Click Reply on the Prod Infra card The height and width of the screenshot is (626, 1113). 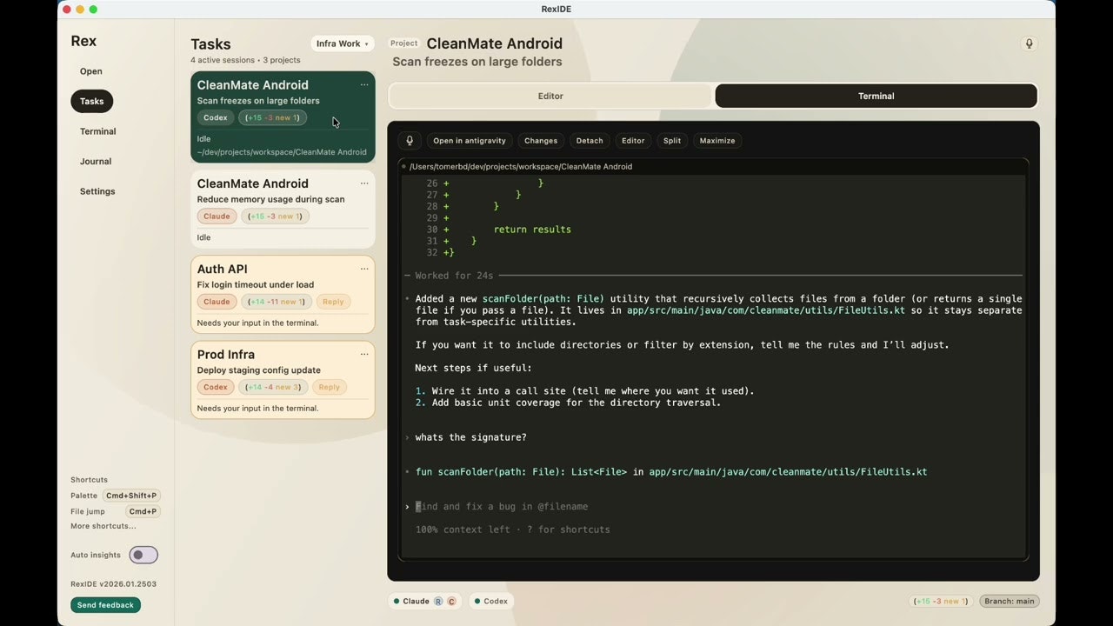pos(329,387)
